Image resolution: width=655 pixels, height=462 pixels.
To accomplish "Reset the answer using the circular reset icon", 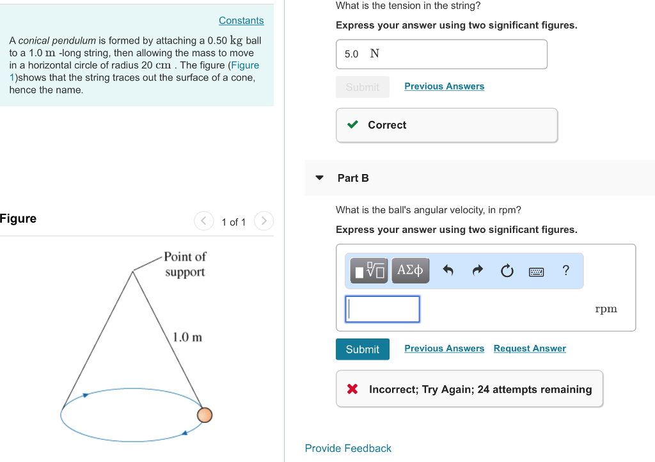I will coord(507,270).
